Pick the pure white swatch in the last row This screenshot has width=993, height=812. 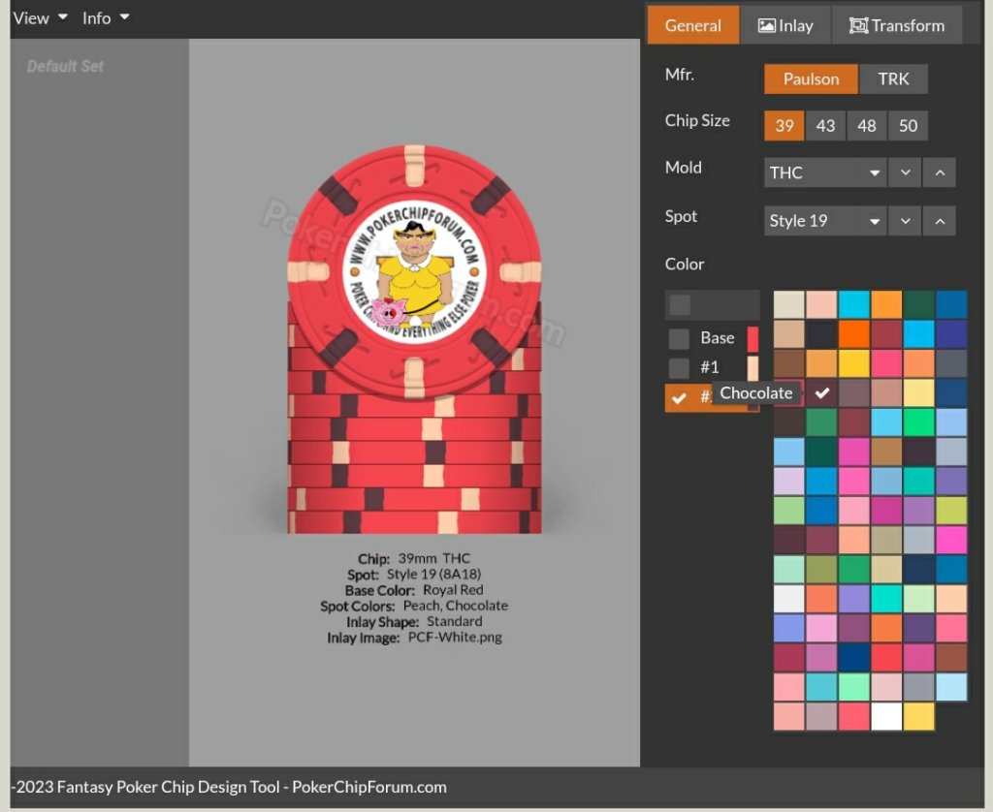pos(886,716)
